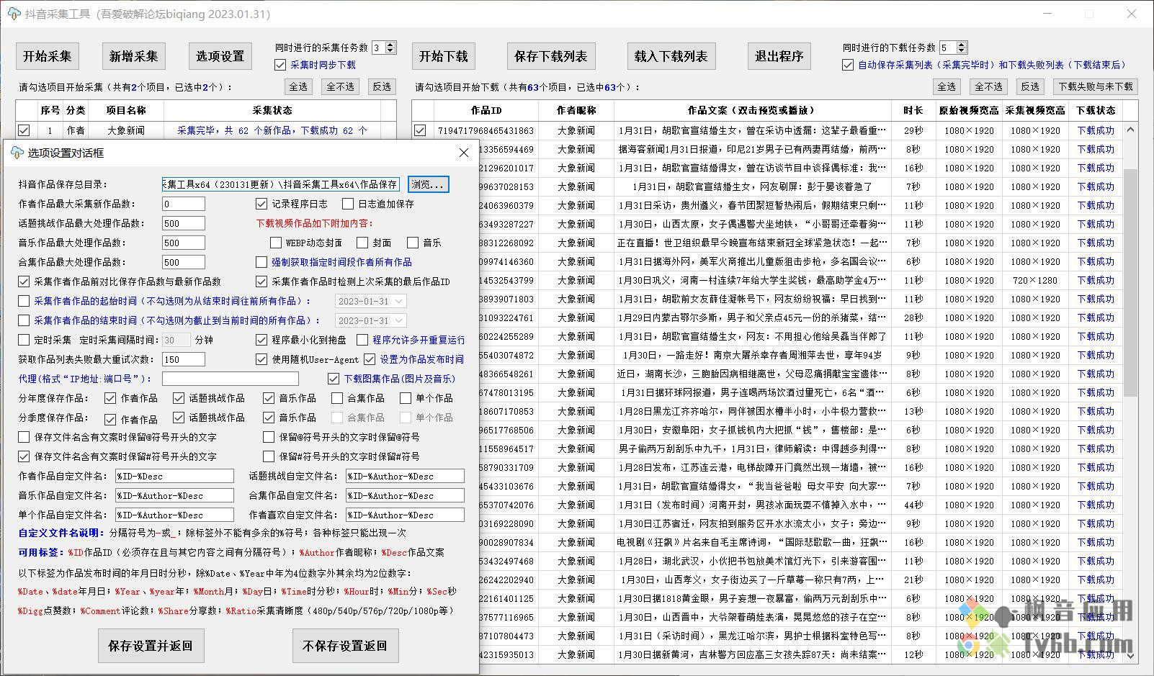This screenshot has width=1154, height=676.
Task: Click 保存设置并返回 button
Action: (x=151, y=646)
